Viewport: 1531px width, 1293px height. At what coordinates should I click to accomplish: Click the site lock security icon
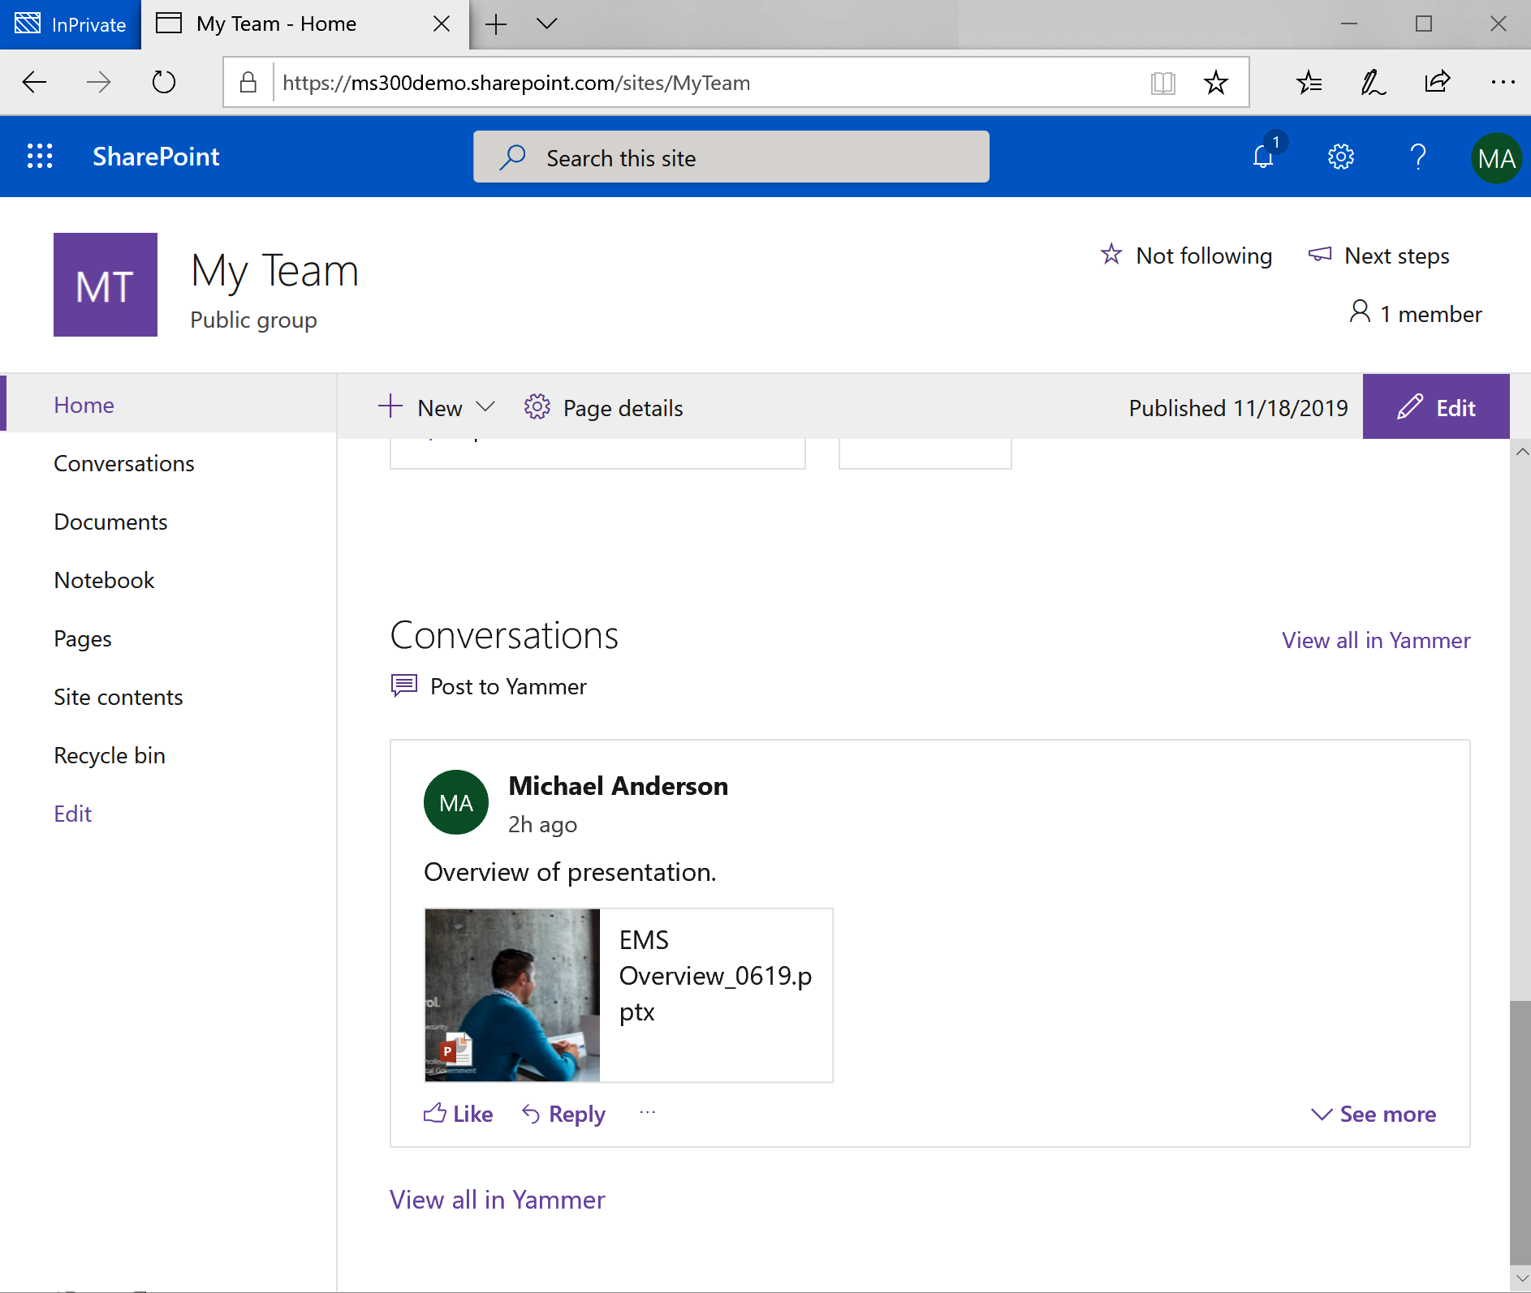248,82
